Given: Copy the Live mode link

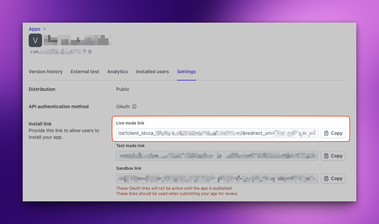Looking at the screenshot, I should coord(333,133).
